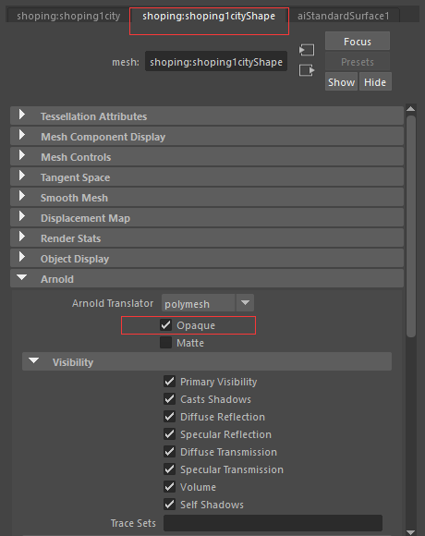The image size is (425, 536).
Task: Open the Arnold Translator dropdown
Action: 207,303
